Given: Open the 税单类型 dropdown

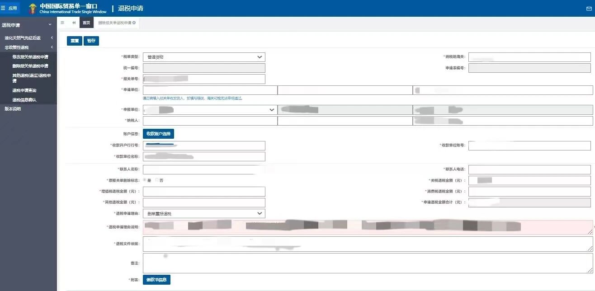Looking at the screenshot, I should point(204,57).
